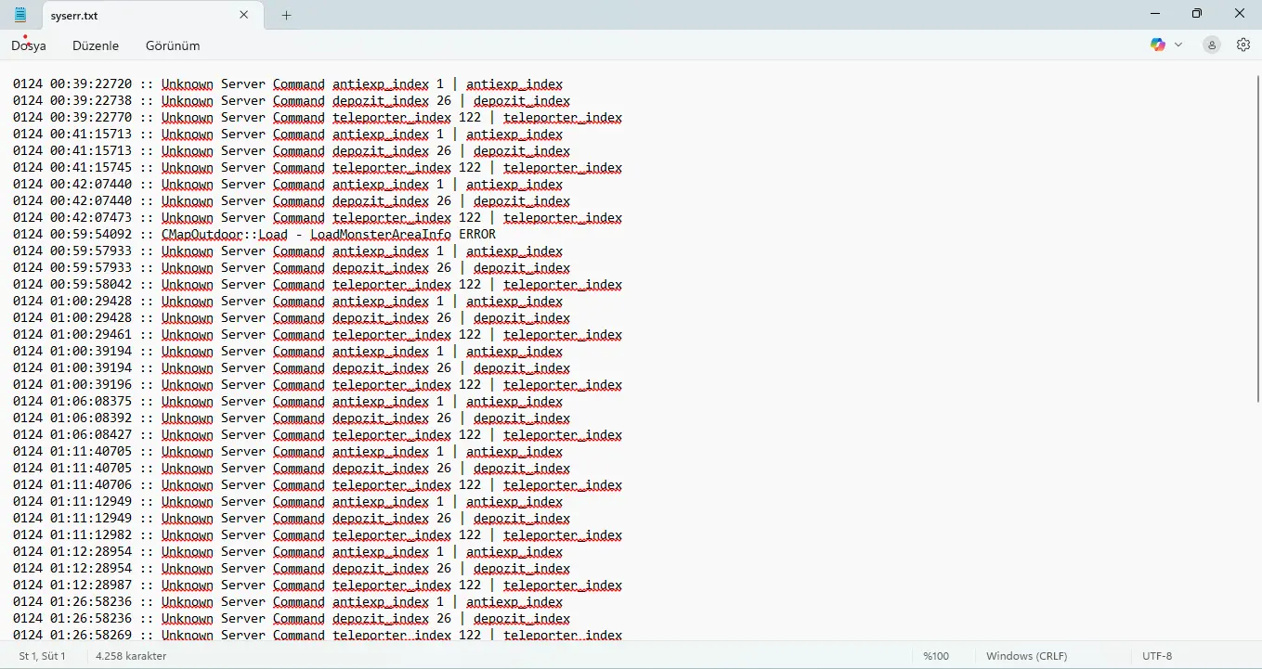Add a new tab with plus button
Screen dimensions: 1262x669
tap(286, 15)
